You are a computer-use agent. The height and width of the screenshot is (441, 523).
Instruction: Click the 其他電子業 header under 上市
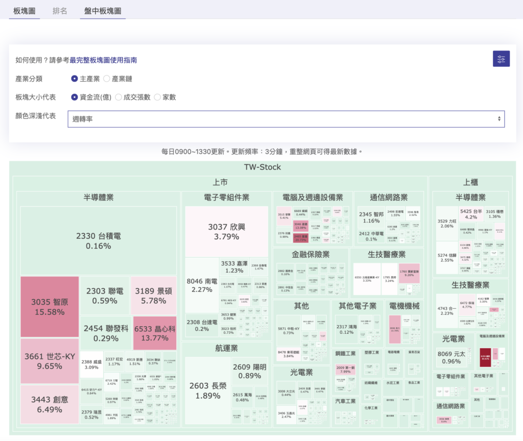pyautogui.click(x=358, y=306)
